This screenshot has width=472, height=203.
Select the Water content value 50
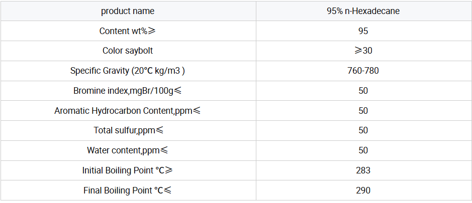coord(363,150)
